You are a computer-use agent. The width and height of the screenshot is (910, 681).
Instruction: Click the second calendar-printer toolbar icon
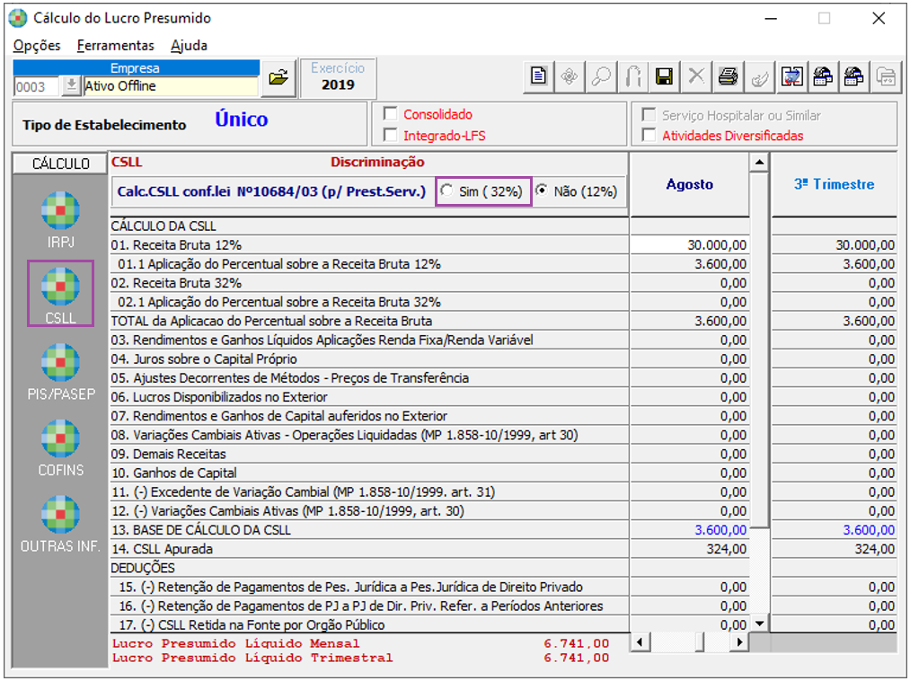(x=854, y=76)
